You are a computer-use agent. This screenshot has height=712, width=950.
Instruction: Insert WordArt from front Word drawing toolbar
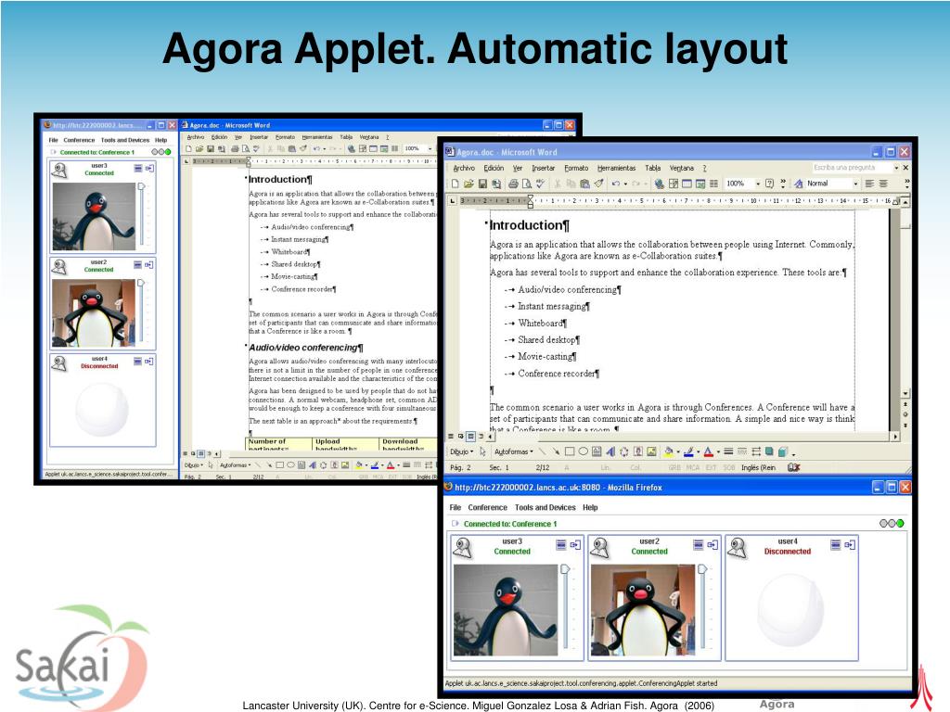point(610,451)
